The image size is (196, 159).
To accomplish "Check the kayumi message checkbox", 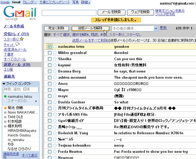I will tap(50, 65).
